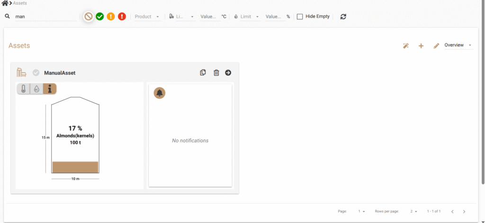This screenshot has width=485, height=223.
Task: Click the refresh icon in filter bar
Action: pos(343,17)
